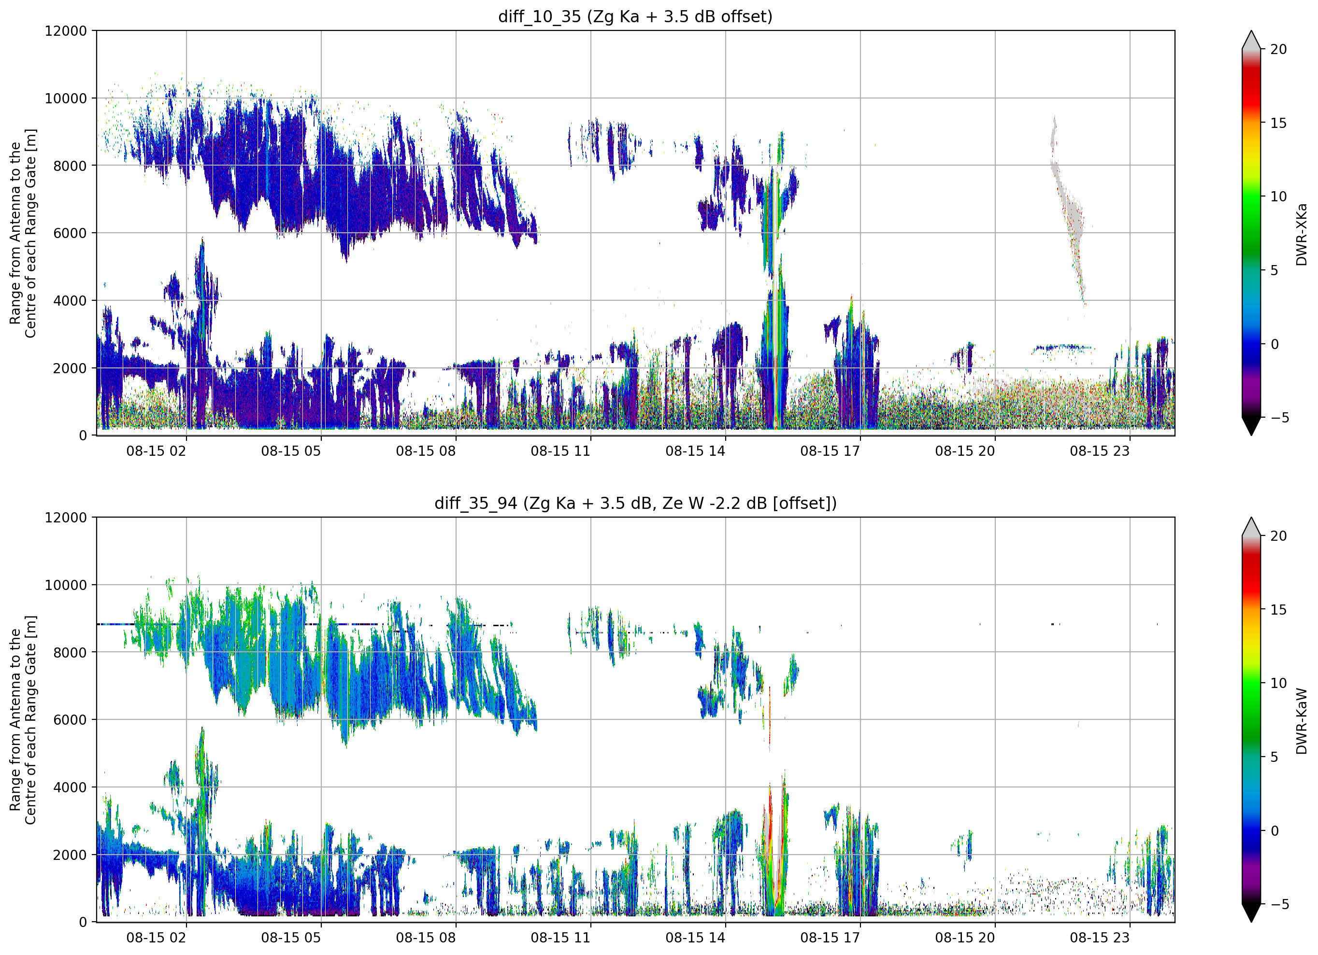
Task: Click "08-15 08" under the diff_35_94 plot
Action: pyautogui.click(x=426, y=938)
